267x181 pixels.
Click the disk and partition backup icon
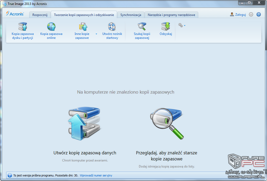[x=23, y=26]
